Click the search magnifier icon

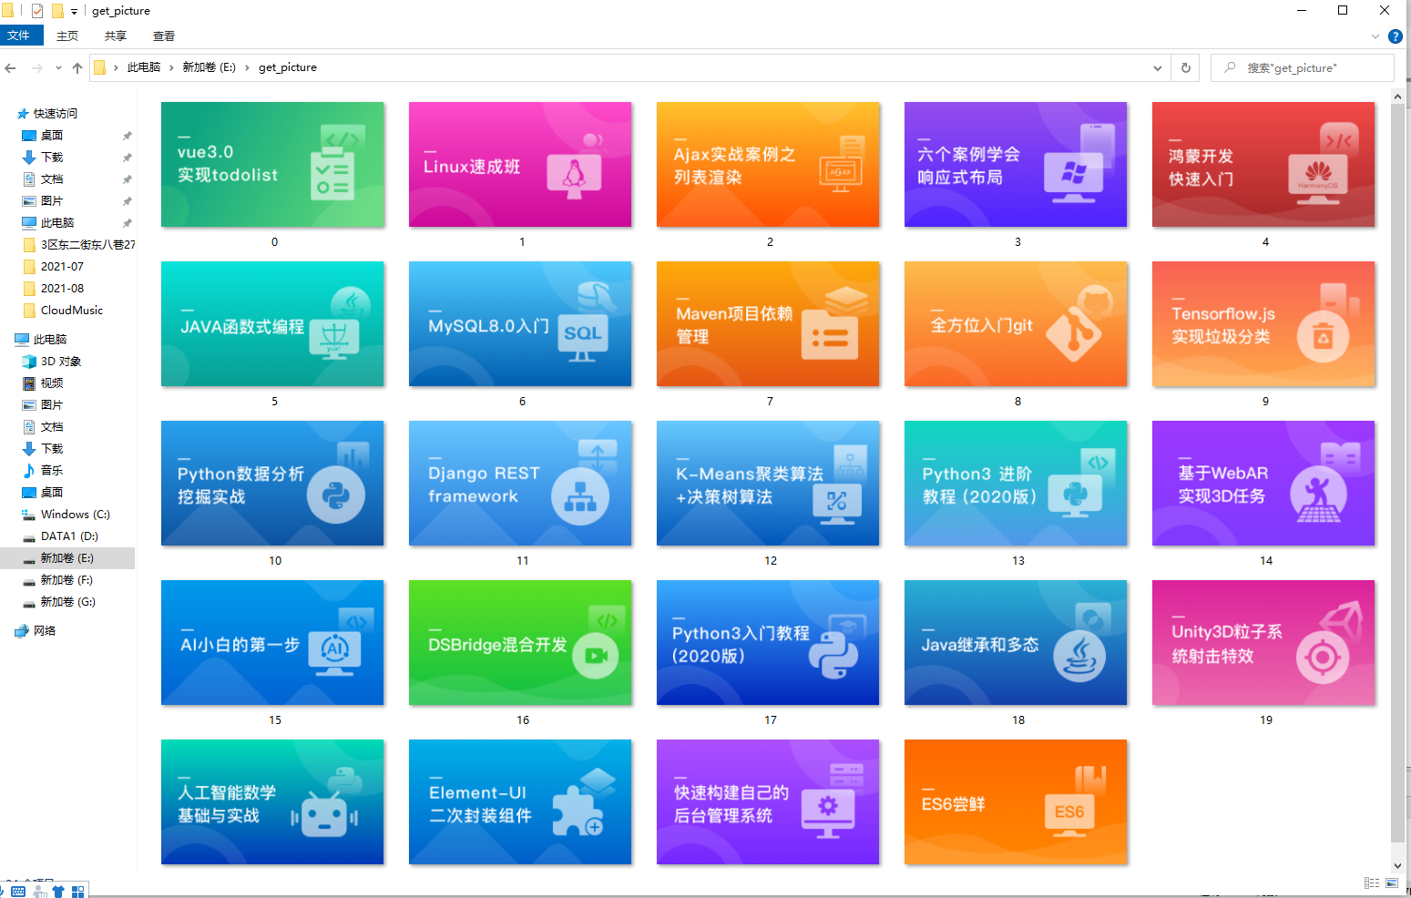[1230, 67]
